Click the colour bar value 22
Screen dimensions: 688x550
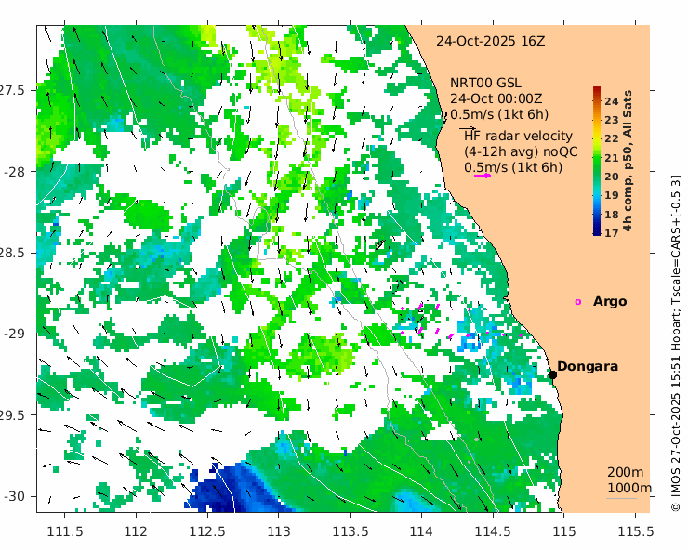point(611,138)
